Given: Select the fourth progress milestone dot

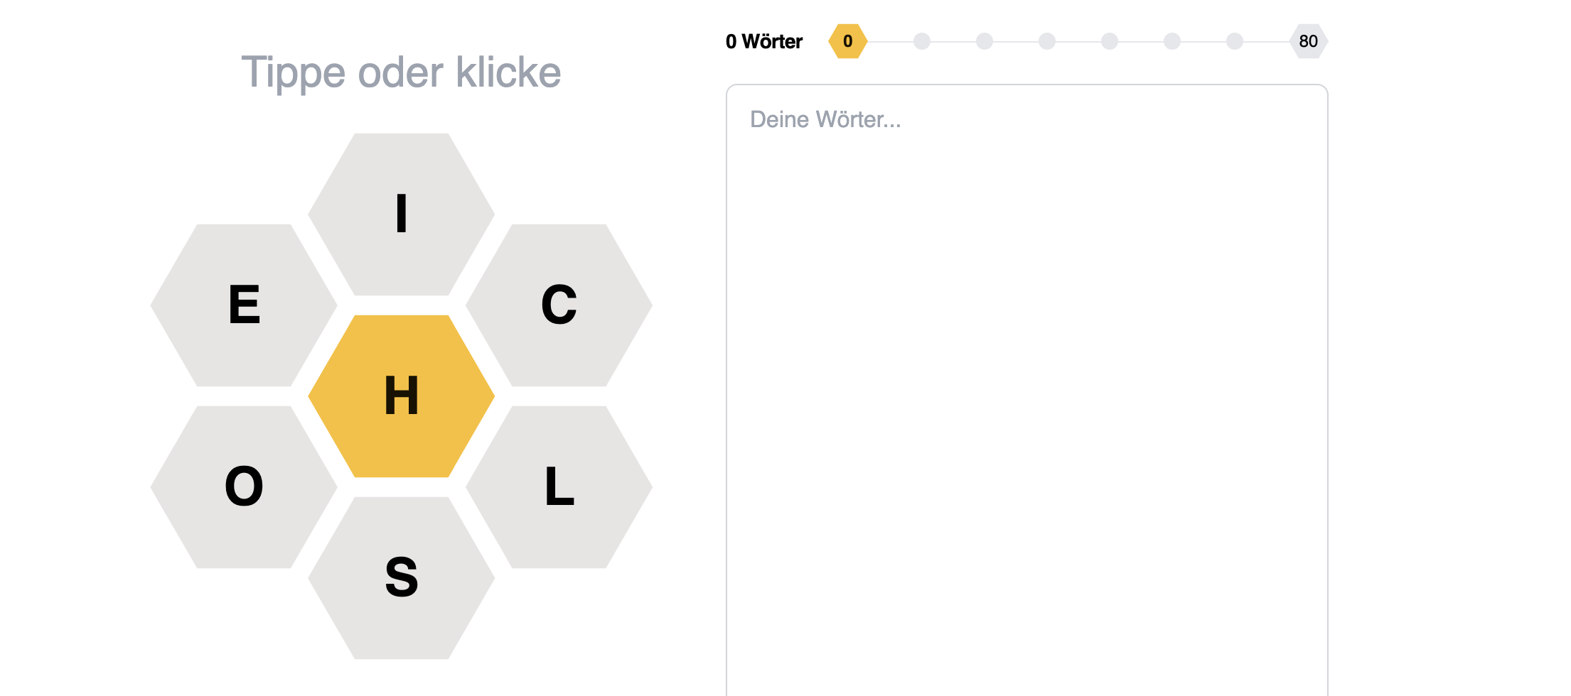Looking at the screenshot, I should point(1110,41).
